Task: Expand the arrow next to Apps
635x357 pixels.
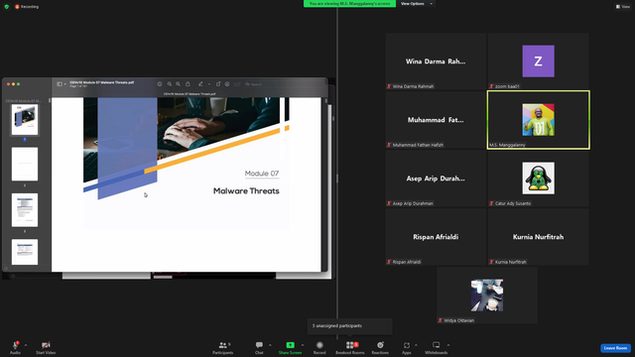Action: [x=416, y=345]
